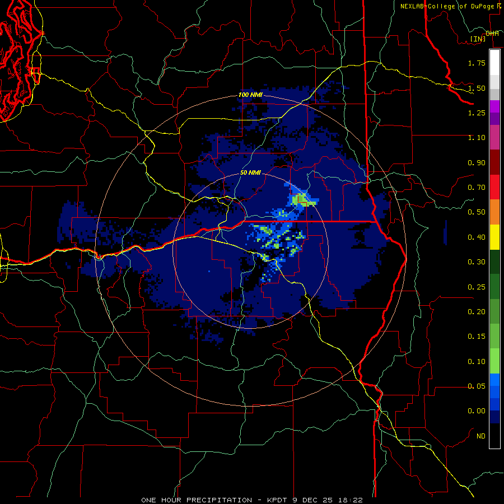This screenshot has height=504, width=504.
Task: Select the 0.05 legend value
Action: (477, 386)
